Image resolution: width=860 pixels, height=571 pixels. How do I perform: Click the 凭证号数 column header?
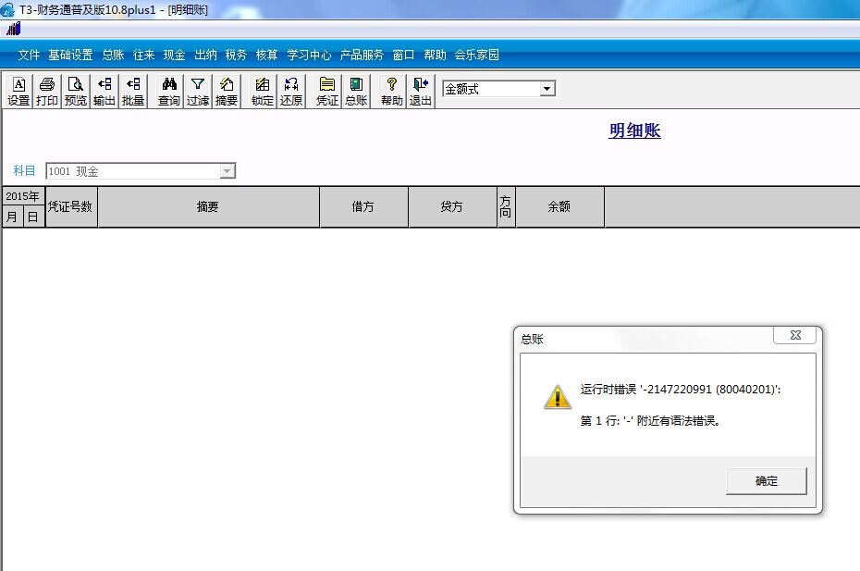(x=71, y=206)
